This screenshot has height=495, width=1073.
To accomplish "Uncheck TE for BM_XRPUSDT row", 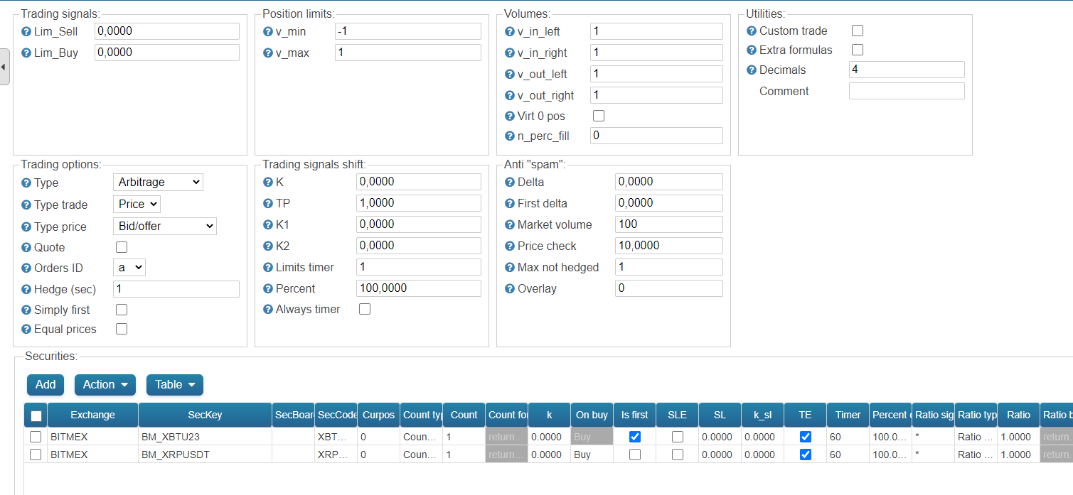I will (806, 455).
